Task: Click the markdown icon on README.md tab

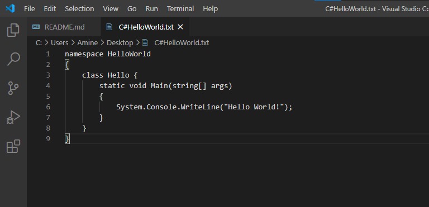Action: (36, 27)
